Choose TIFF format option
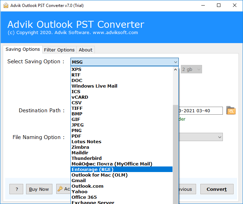The height and width of the screenshot is (204, 243). tap(121, 108)
